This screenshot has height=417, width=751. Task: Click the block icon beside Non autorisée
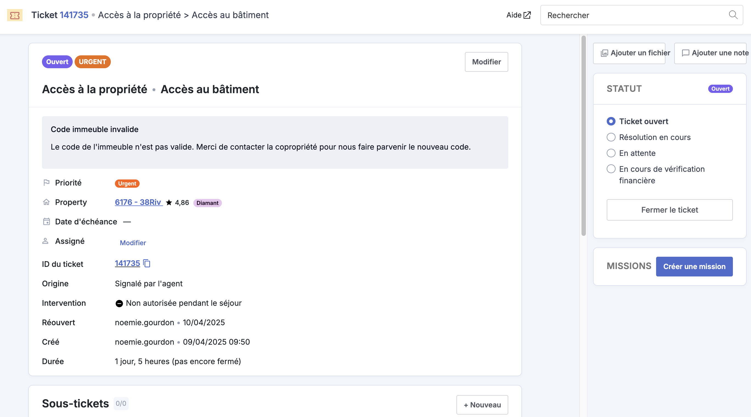click(119, 303)
